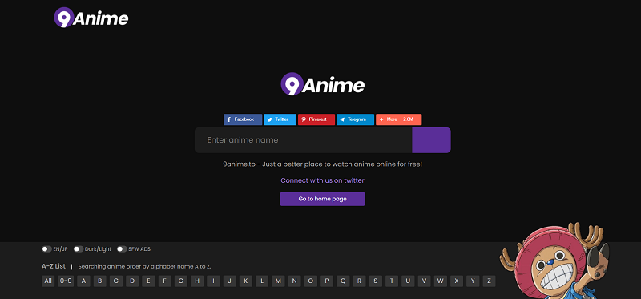641x299 pixels.
Task: Filter anime by letter M
Action: pos(278,281)
